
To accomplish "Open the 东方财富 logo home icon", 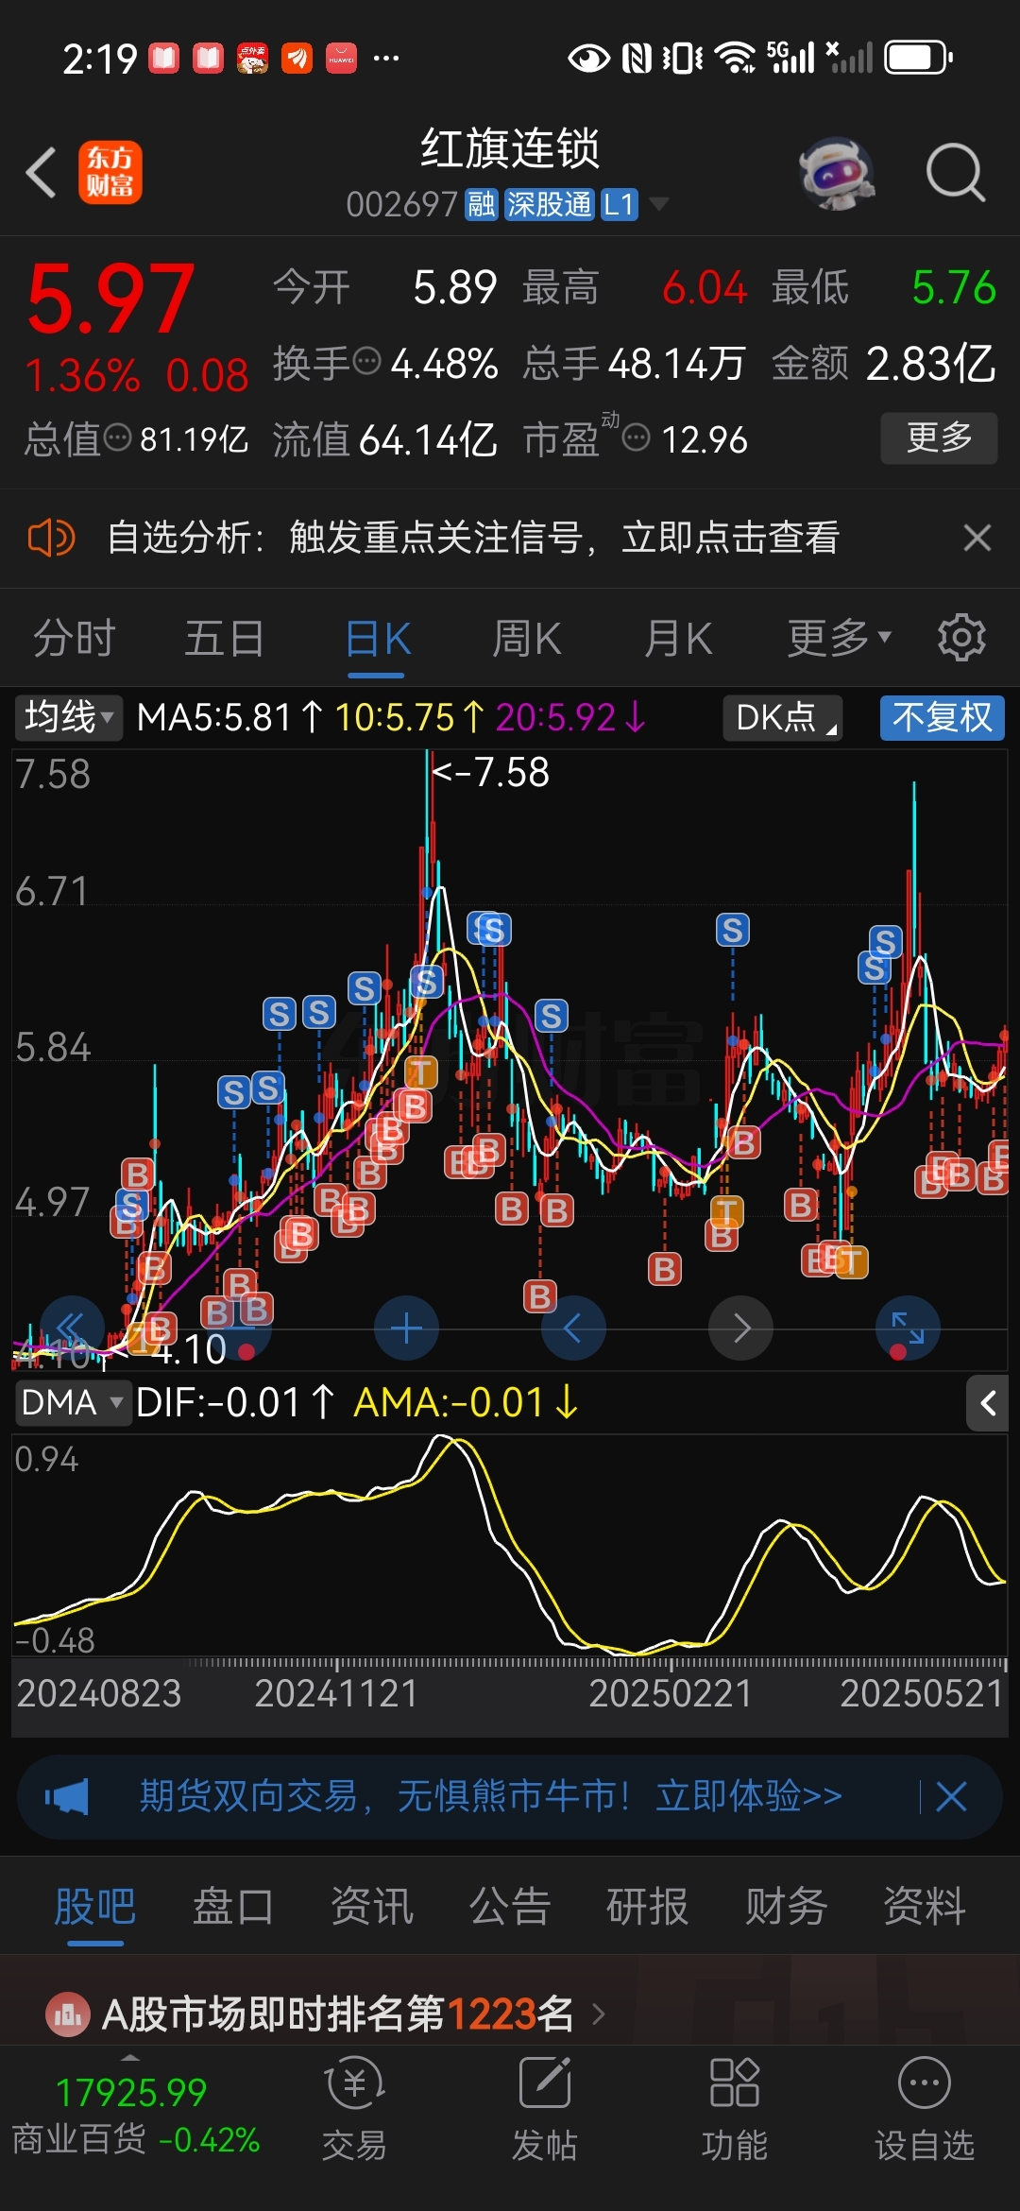I will click(110, 173).
